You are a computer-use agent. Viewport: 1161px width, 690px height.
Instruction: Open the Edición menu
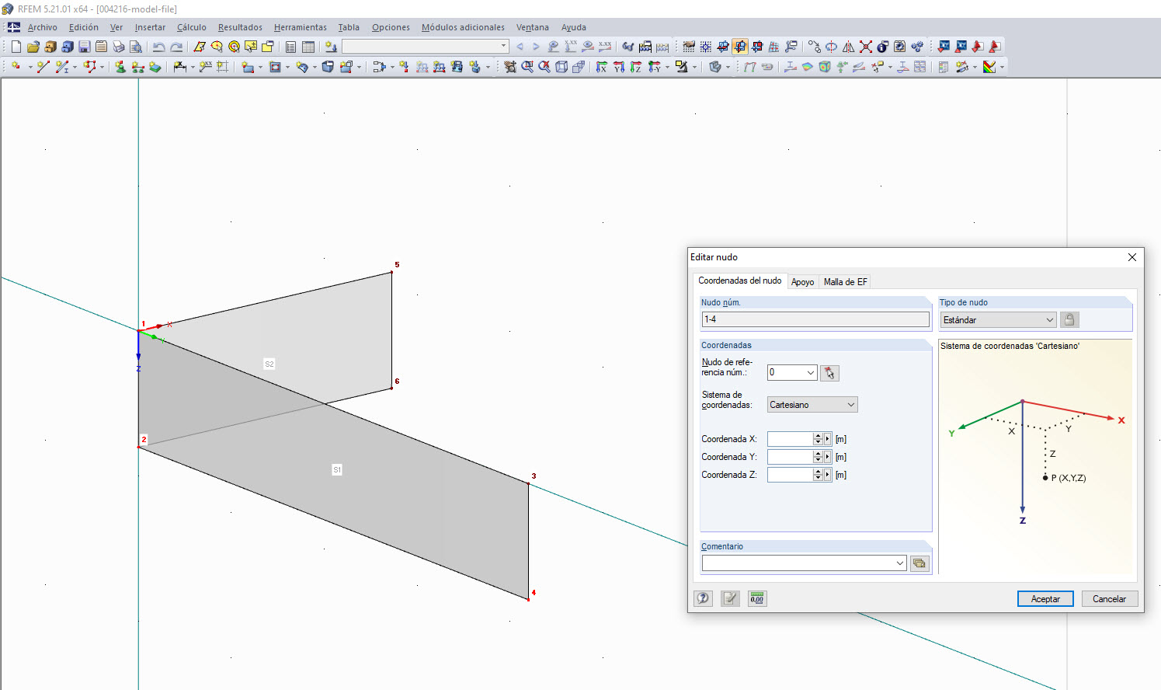[x=84, y=27]
